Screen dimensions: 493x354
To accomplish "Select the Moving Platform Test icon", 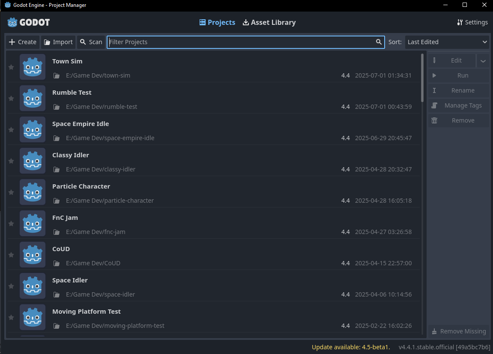I will (33, 318).
